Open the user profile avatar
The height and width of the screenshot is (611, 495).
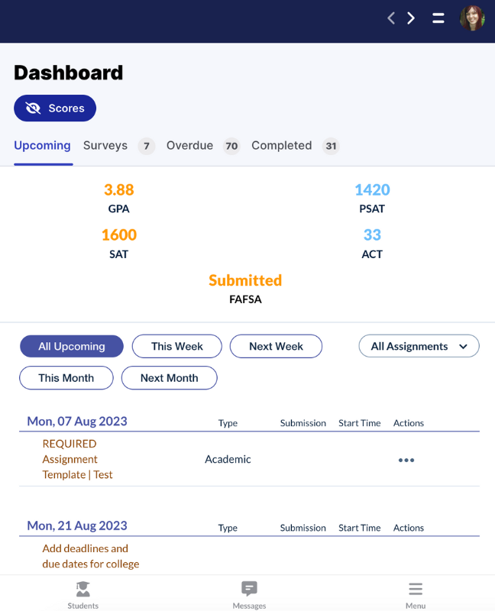[x=472, y=18]
